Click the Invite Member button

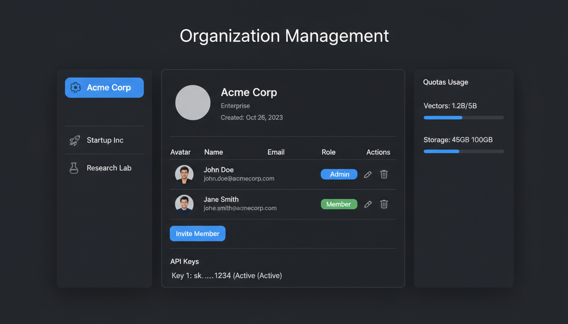click(x=197, y=233)
